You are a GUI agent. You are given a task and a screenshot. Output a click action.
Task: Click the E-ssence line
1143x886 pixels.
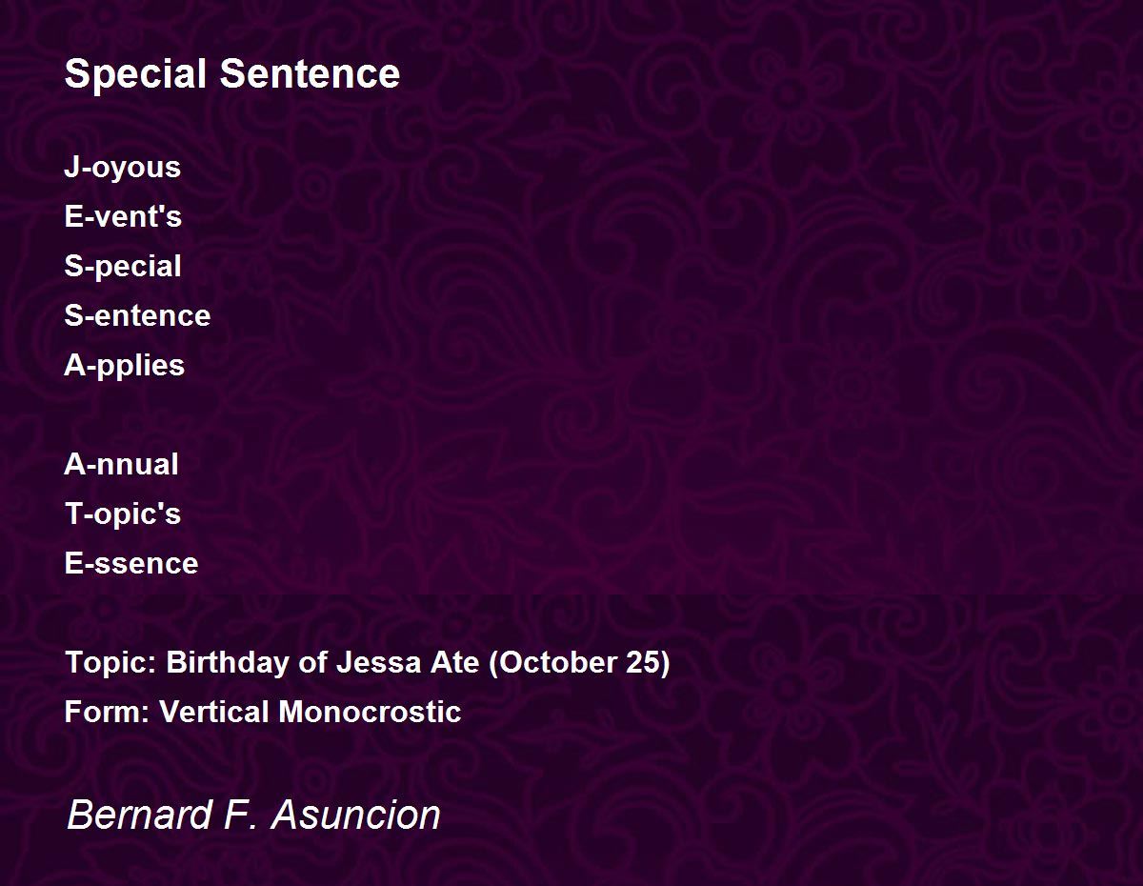(x=131, y=563)
